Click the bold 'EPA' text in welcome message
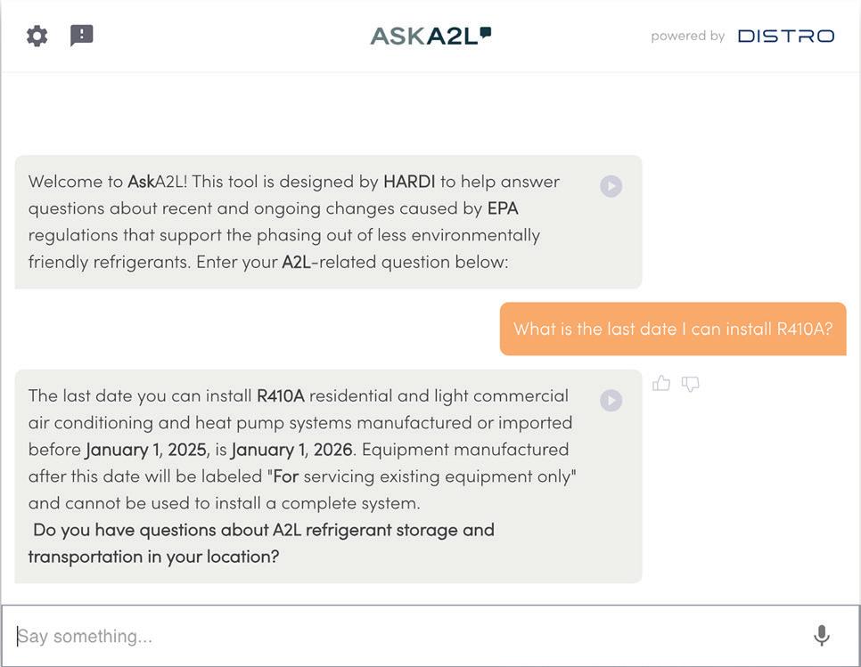 click(503, 208)
